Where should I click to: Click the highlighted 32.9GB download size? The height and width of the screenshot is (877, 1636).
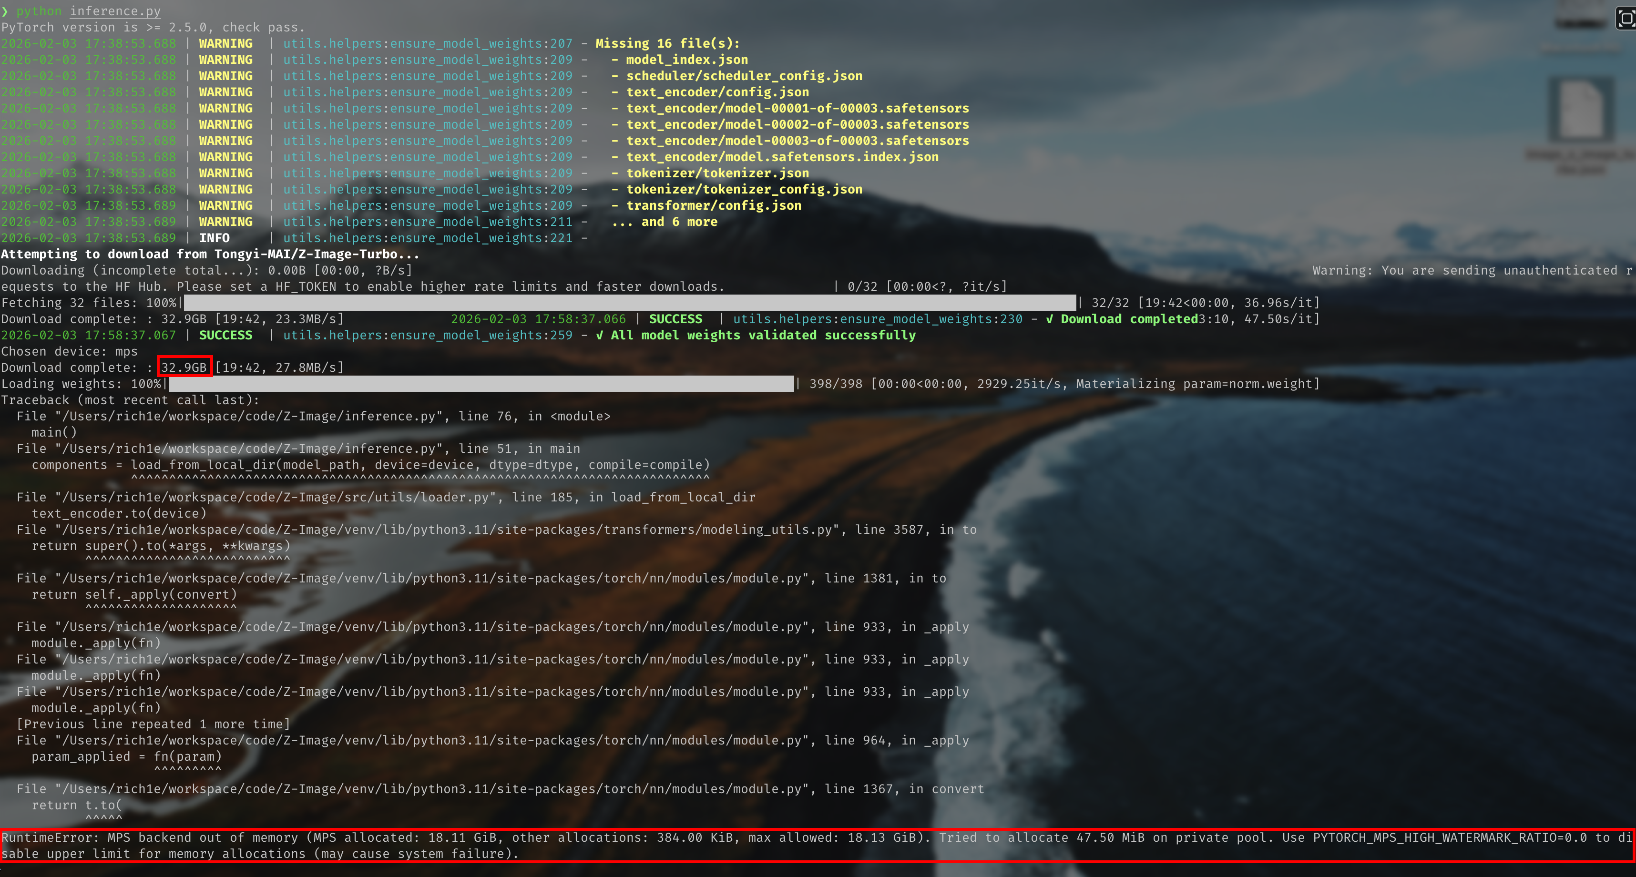click(x=184, y=367)
